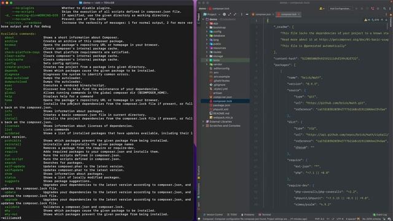Click Search Everywhere magnifier icon
This screenshot has width=393, height=221.
point(384,9)
